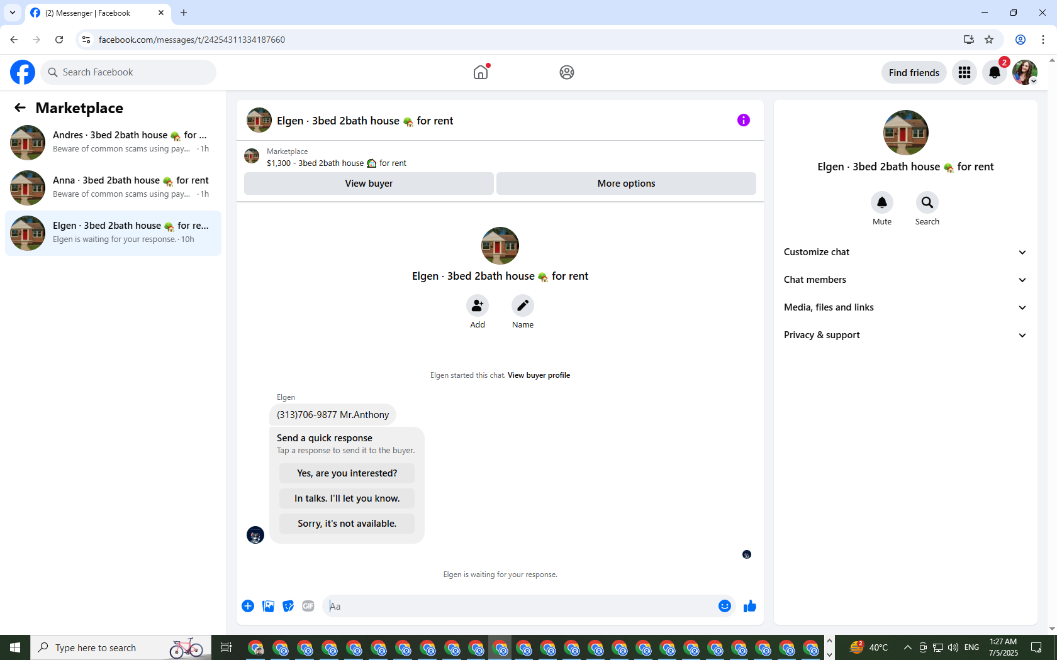Choose a GIF in the composer
This screenshot has height=660, width=1057.
(x=308, y=606)
